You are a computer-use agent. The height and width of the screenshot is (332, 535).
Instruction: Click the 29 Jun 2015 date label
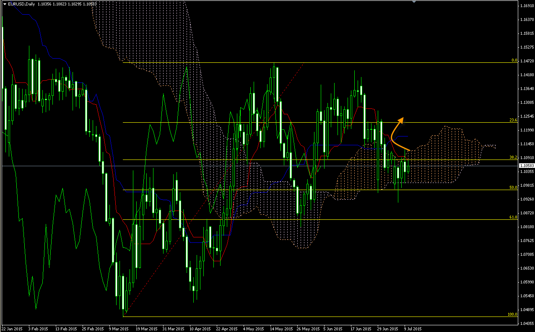[387, 329]
